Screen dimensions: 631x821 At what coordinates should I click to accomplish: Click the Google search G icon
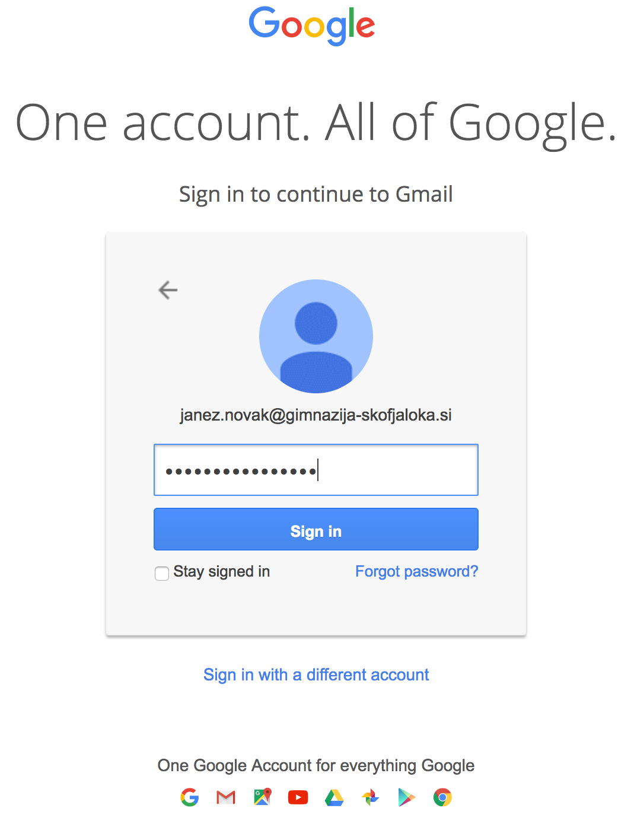[190, 797]
